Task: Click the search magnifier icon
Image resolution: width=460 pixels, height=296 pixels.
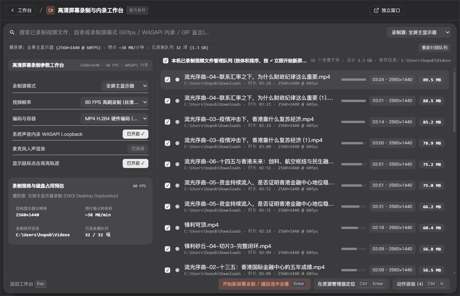Action: pyautogui.click(x=12, y=32)
